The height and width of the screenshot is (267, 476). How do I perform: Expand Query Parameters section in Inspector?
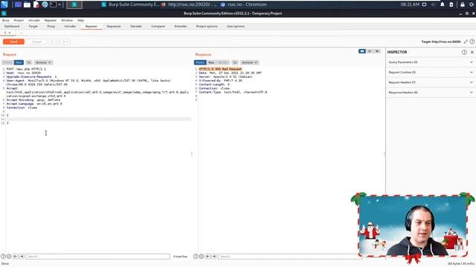[431, 62]
